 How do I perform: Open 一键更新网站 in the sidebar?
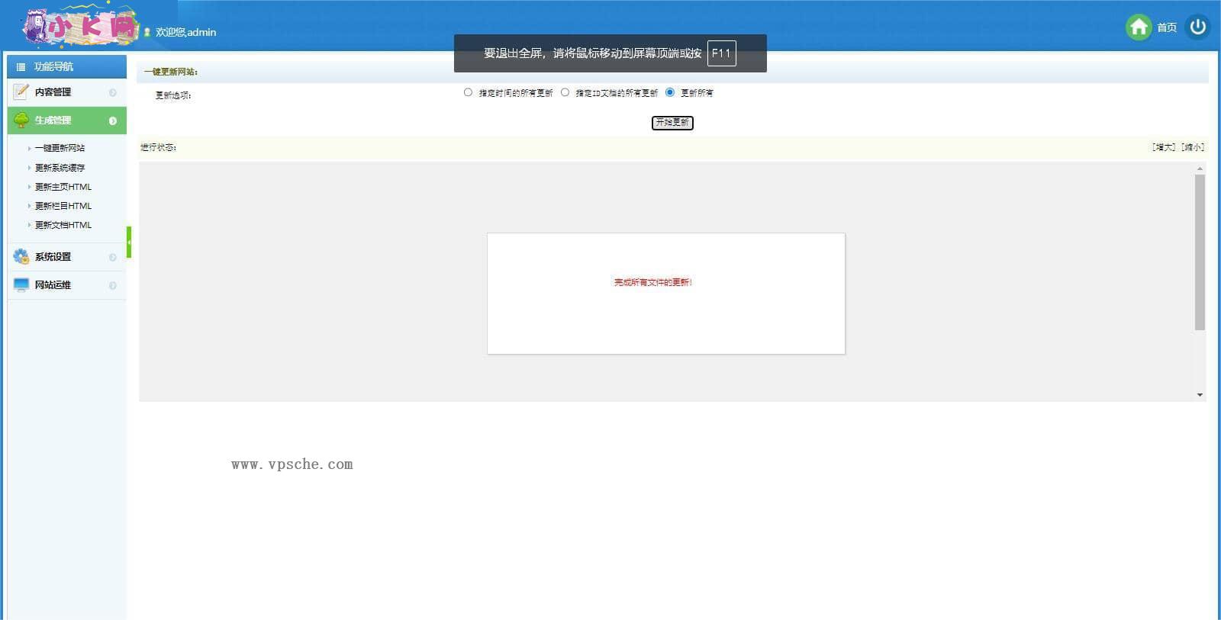[60, 148]
